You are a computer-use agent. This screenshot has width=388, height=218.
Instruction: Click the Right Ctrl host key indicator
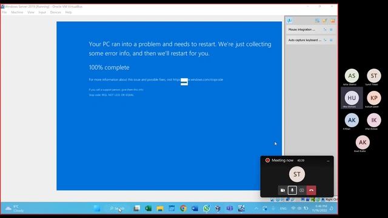point(331,199)
